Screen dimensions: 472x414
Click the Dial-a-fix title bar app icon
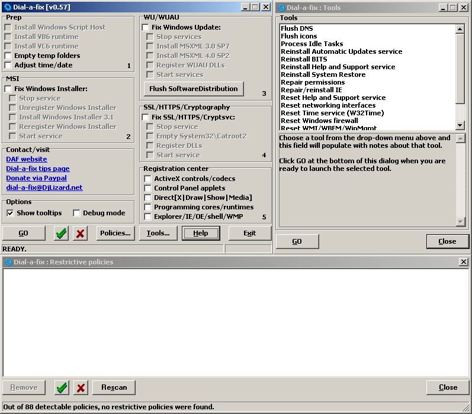coord(8,7)
